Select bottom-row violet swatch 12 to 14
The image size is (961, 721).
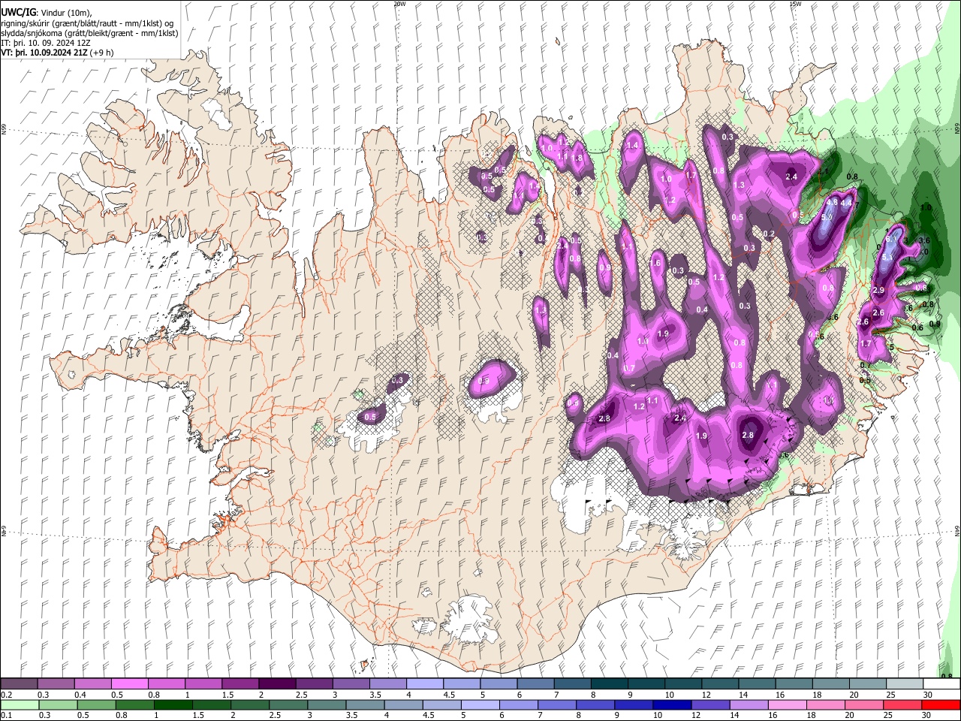tap(710, 705)
